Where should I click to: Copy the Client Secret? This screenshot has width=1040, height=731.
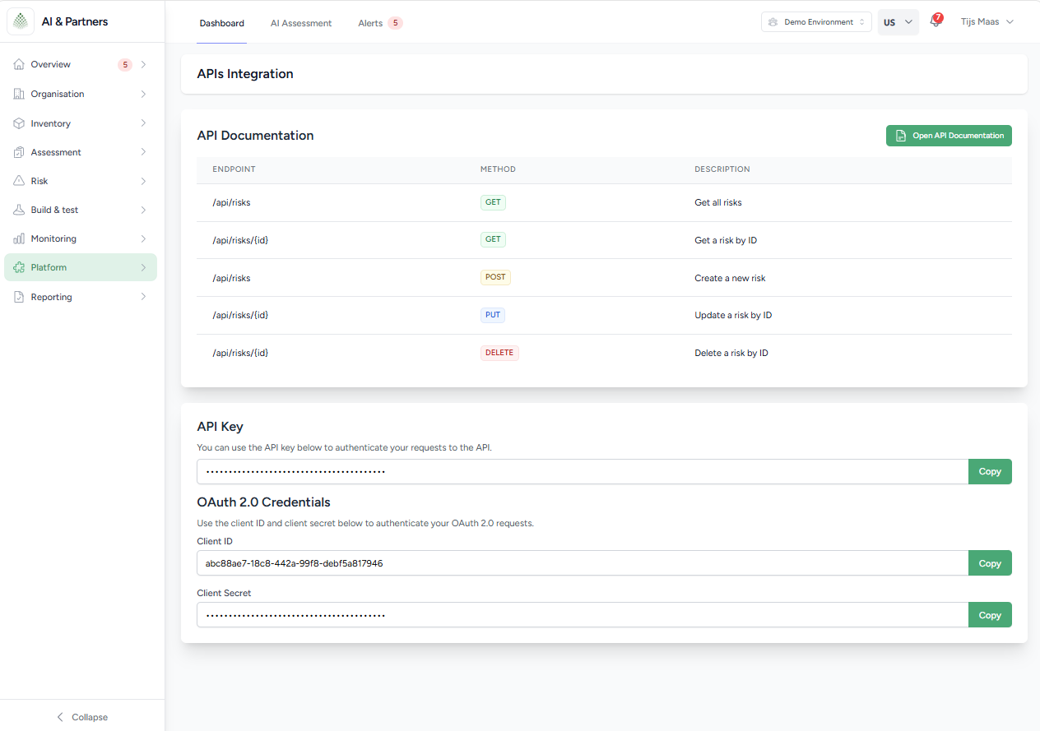click(x=990, y=615)
